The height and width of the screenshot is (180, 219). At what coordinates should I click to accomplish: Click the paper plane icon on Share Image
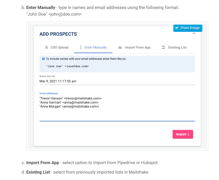(177, 28)
